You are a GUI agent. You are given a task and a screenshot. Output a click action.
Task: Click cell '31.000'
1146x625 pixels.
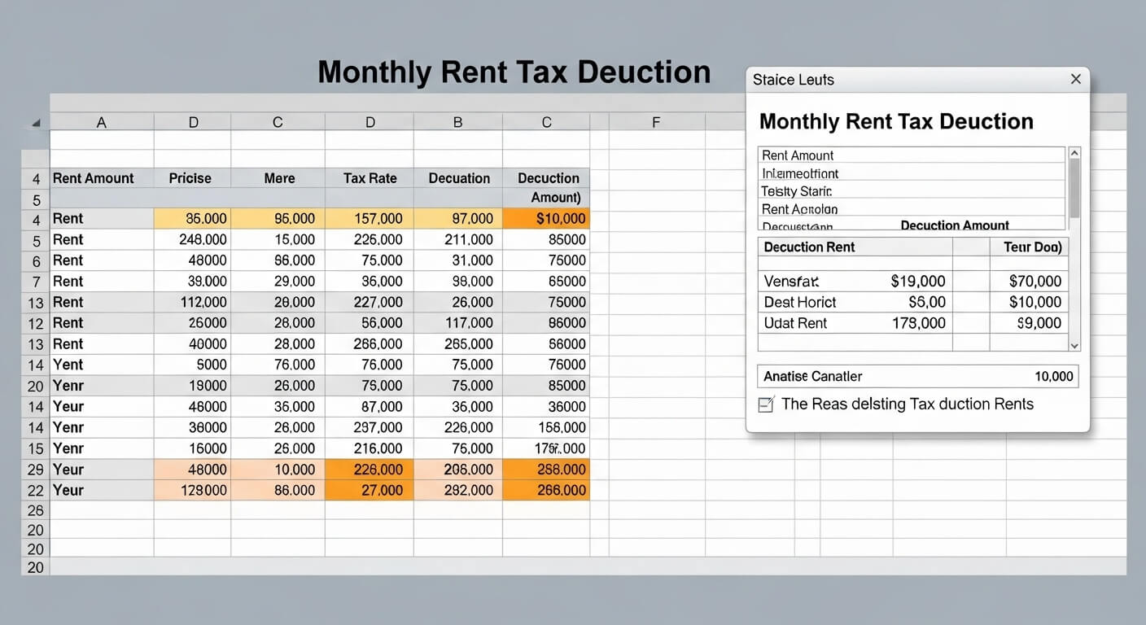(x=457, y=260)
